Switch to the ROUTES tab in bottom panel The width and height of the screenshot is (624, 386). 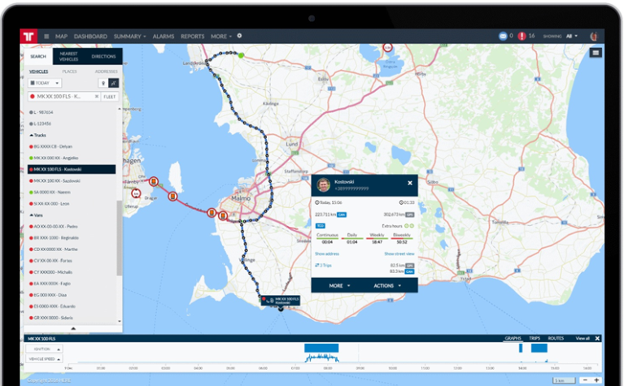pos(556,338)
